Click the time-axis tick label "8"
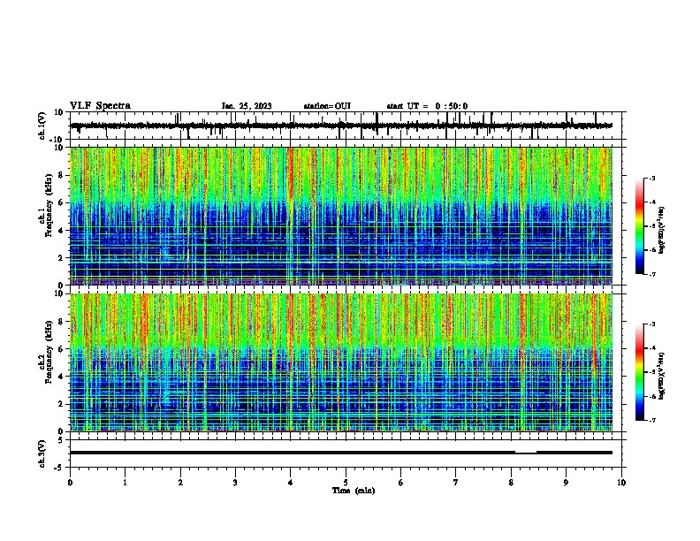The height and width of the screenshot is (541, 700). point(511,483)
